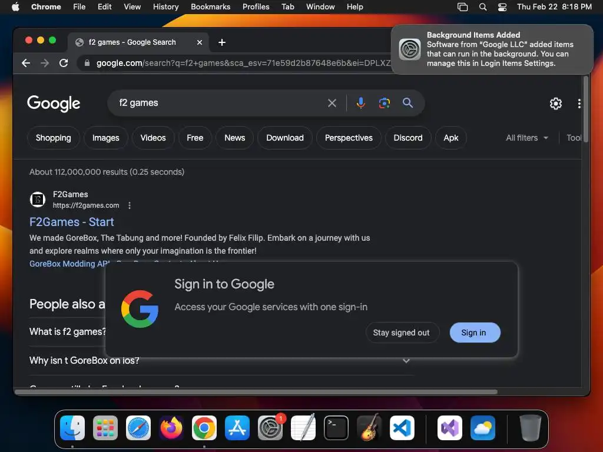Select the Perspectives filter chip
The width and height of the screenshot is (603, 452).
[349, 138]
